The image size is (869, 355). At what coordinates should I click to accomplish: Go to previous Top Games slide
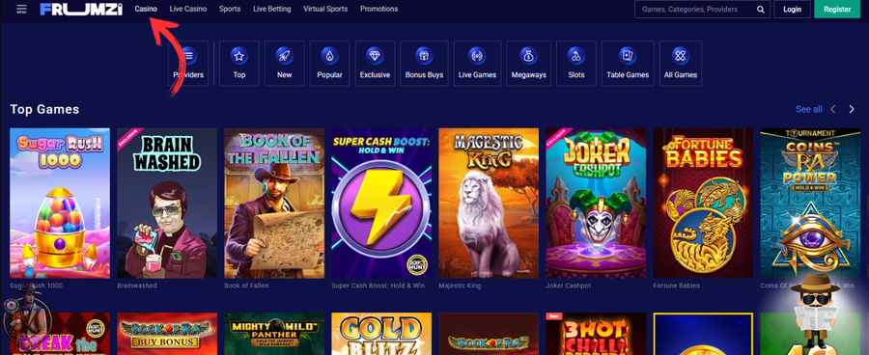(x=833, y=109)
